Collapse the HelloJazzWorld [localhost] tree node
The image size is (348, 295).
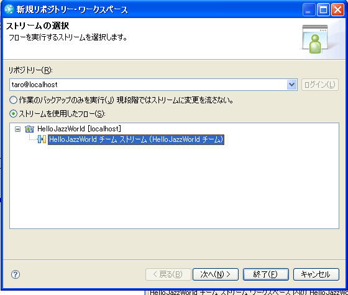pos(17,129)
